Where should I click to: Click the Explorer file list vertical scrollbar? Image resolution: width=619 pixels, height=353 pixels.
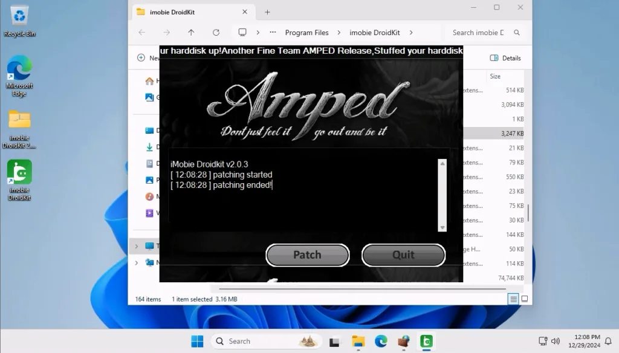(528, 213)
